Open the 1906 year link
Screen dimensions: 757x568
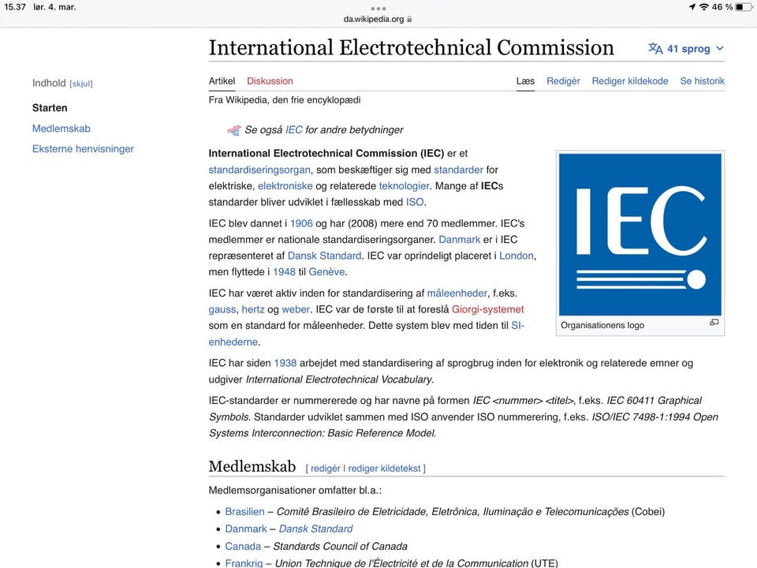click(301, 223)
